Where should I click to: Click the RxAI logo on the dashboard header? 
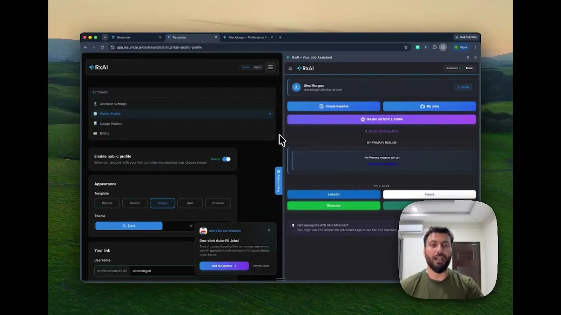[x=99, y=67]
